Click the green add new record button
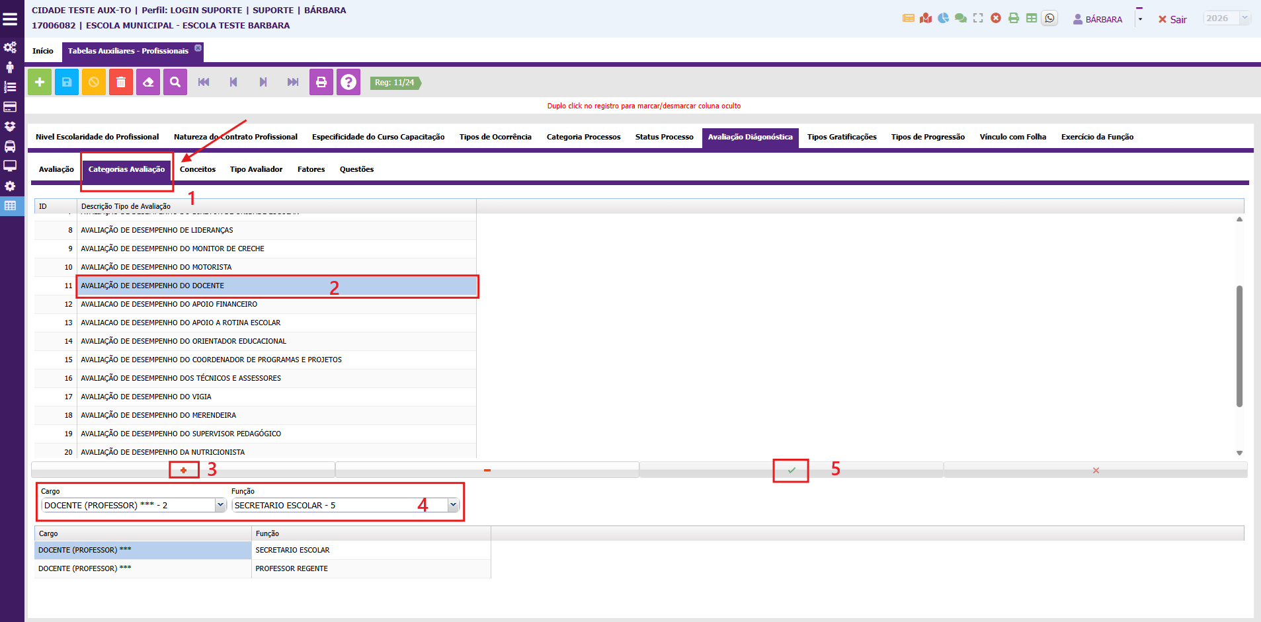The height and width of the screenshot is (622, 1261). (x=40, y=82)
